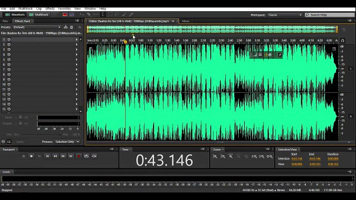356x200 pixels.
Task: Click View End time value
Action: tap(315, 164)
